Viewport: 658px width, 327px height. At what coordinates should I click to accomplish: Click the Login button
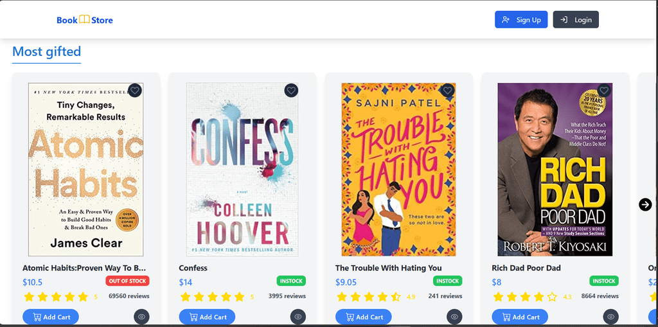point(576,20)
